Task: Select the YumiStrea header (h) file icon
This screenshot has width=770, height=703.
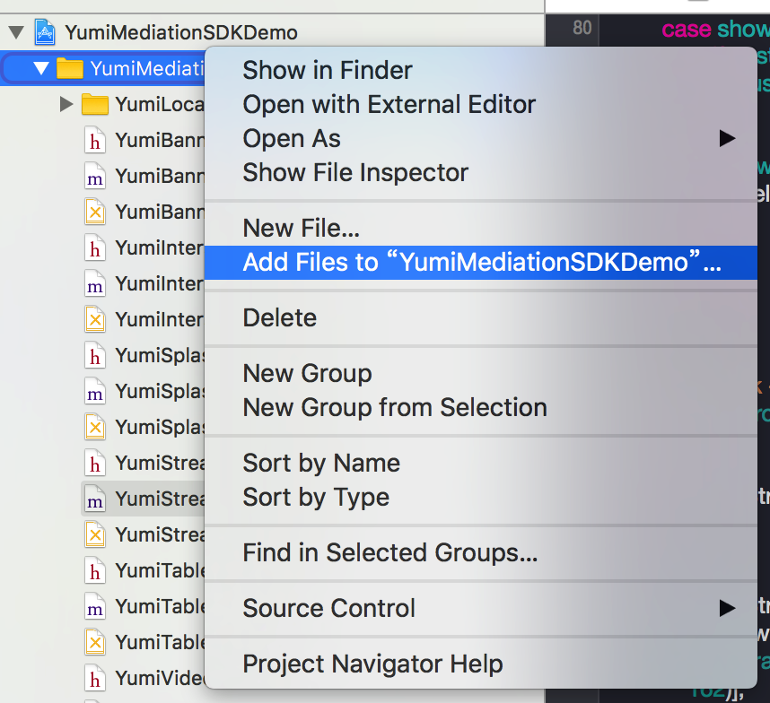Action: pos(95,463)
